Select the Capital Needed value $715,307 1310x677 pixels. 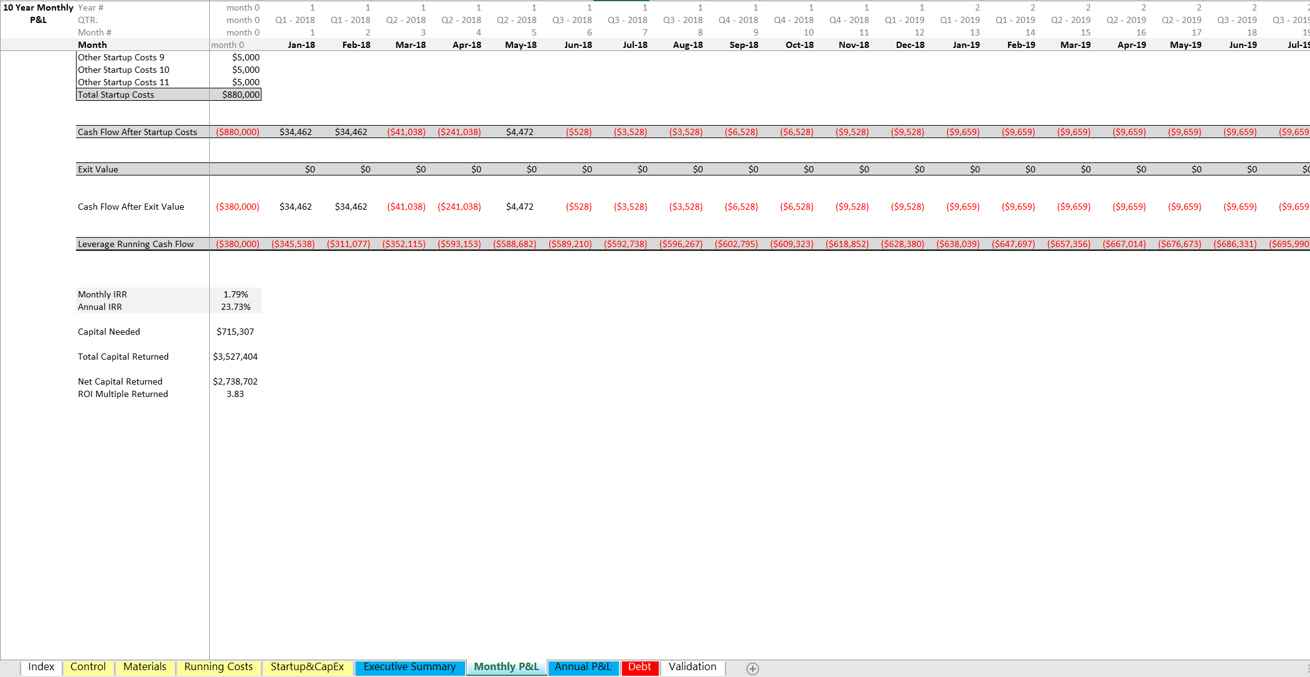point(235,331)
